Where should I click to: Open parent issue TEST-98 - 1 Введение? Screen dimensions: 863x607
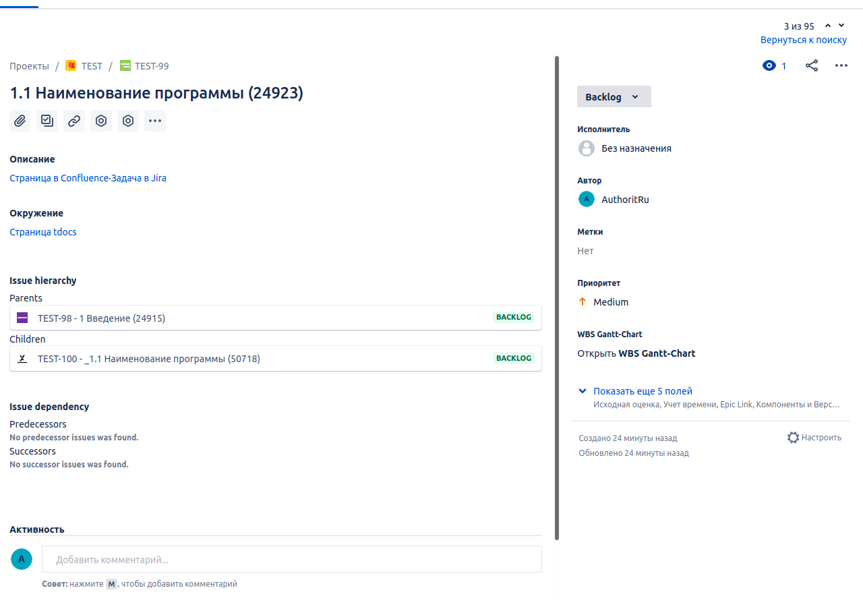pyautogui.click(x=276, y=318)
